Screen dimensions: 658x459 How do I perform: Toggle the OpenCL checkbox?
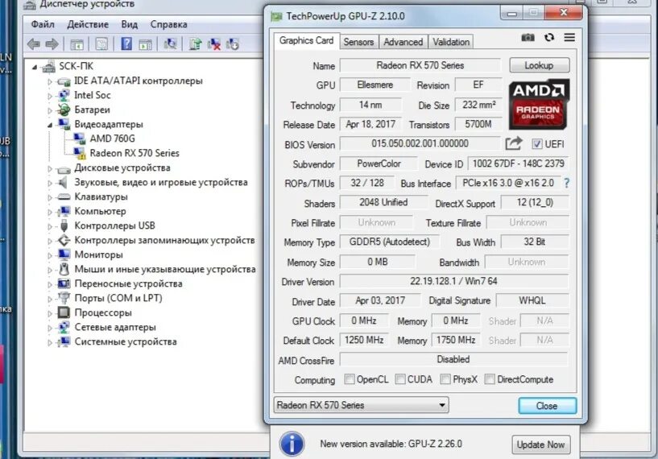click(350, 379)
